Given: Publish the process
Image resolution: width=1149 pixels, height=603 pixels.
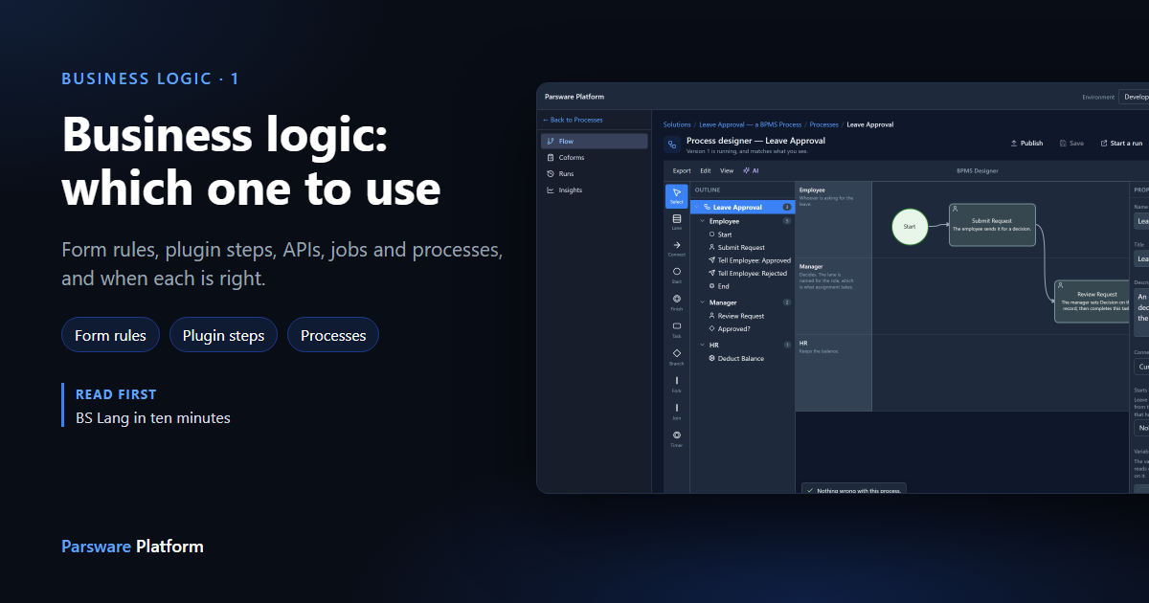Looking at the screenshot, I should click(1027, 144).
